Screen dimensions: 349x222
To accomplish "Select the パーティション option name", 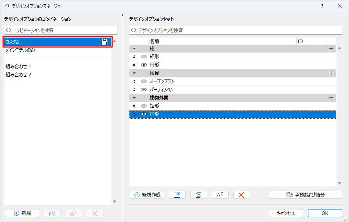I will 161,90.
